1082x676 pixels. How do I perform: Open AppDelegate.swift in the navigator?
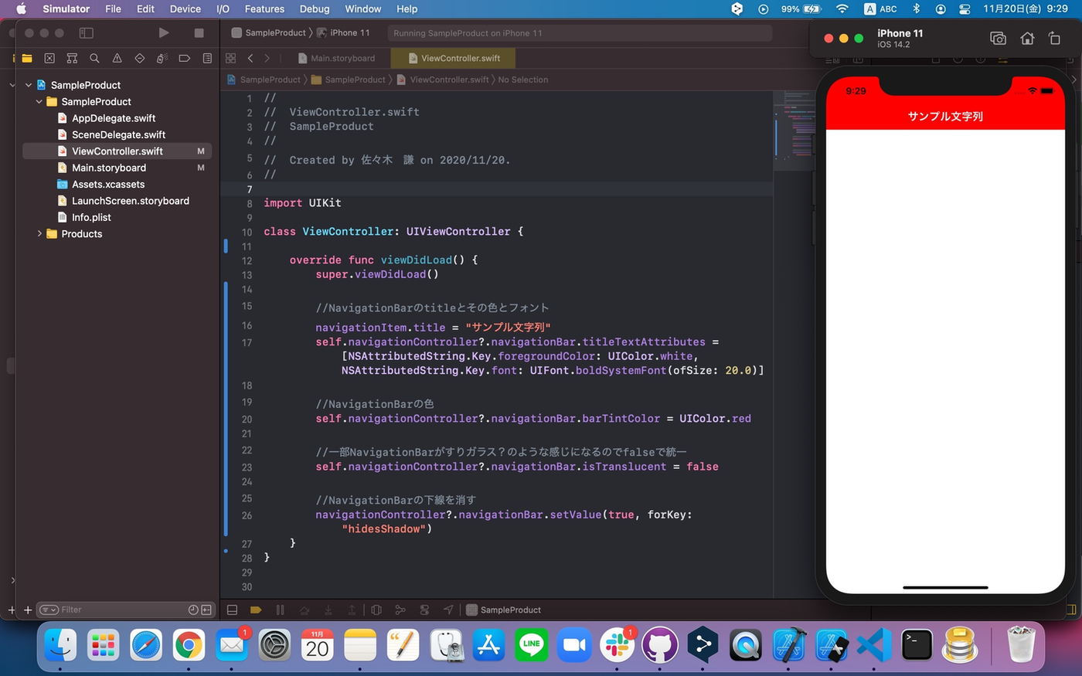(114, 118)
